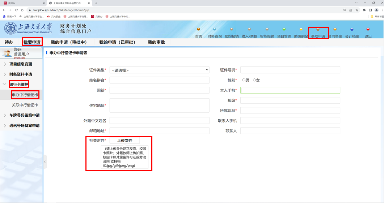Expand the 车牌号码备案申请 sidebar section
This screenshot has width=384, height=203.
click(24, 115)
